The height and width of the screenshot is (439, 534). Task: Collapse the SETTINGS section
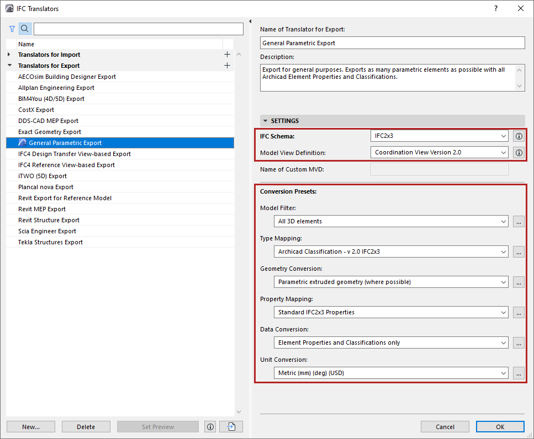click(x=265, y=121)
